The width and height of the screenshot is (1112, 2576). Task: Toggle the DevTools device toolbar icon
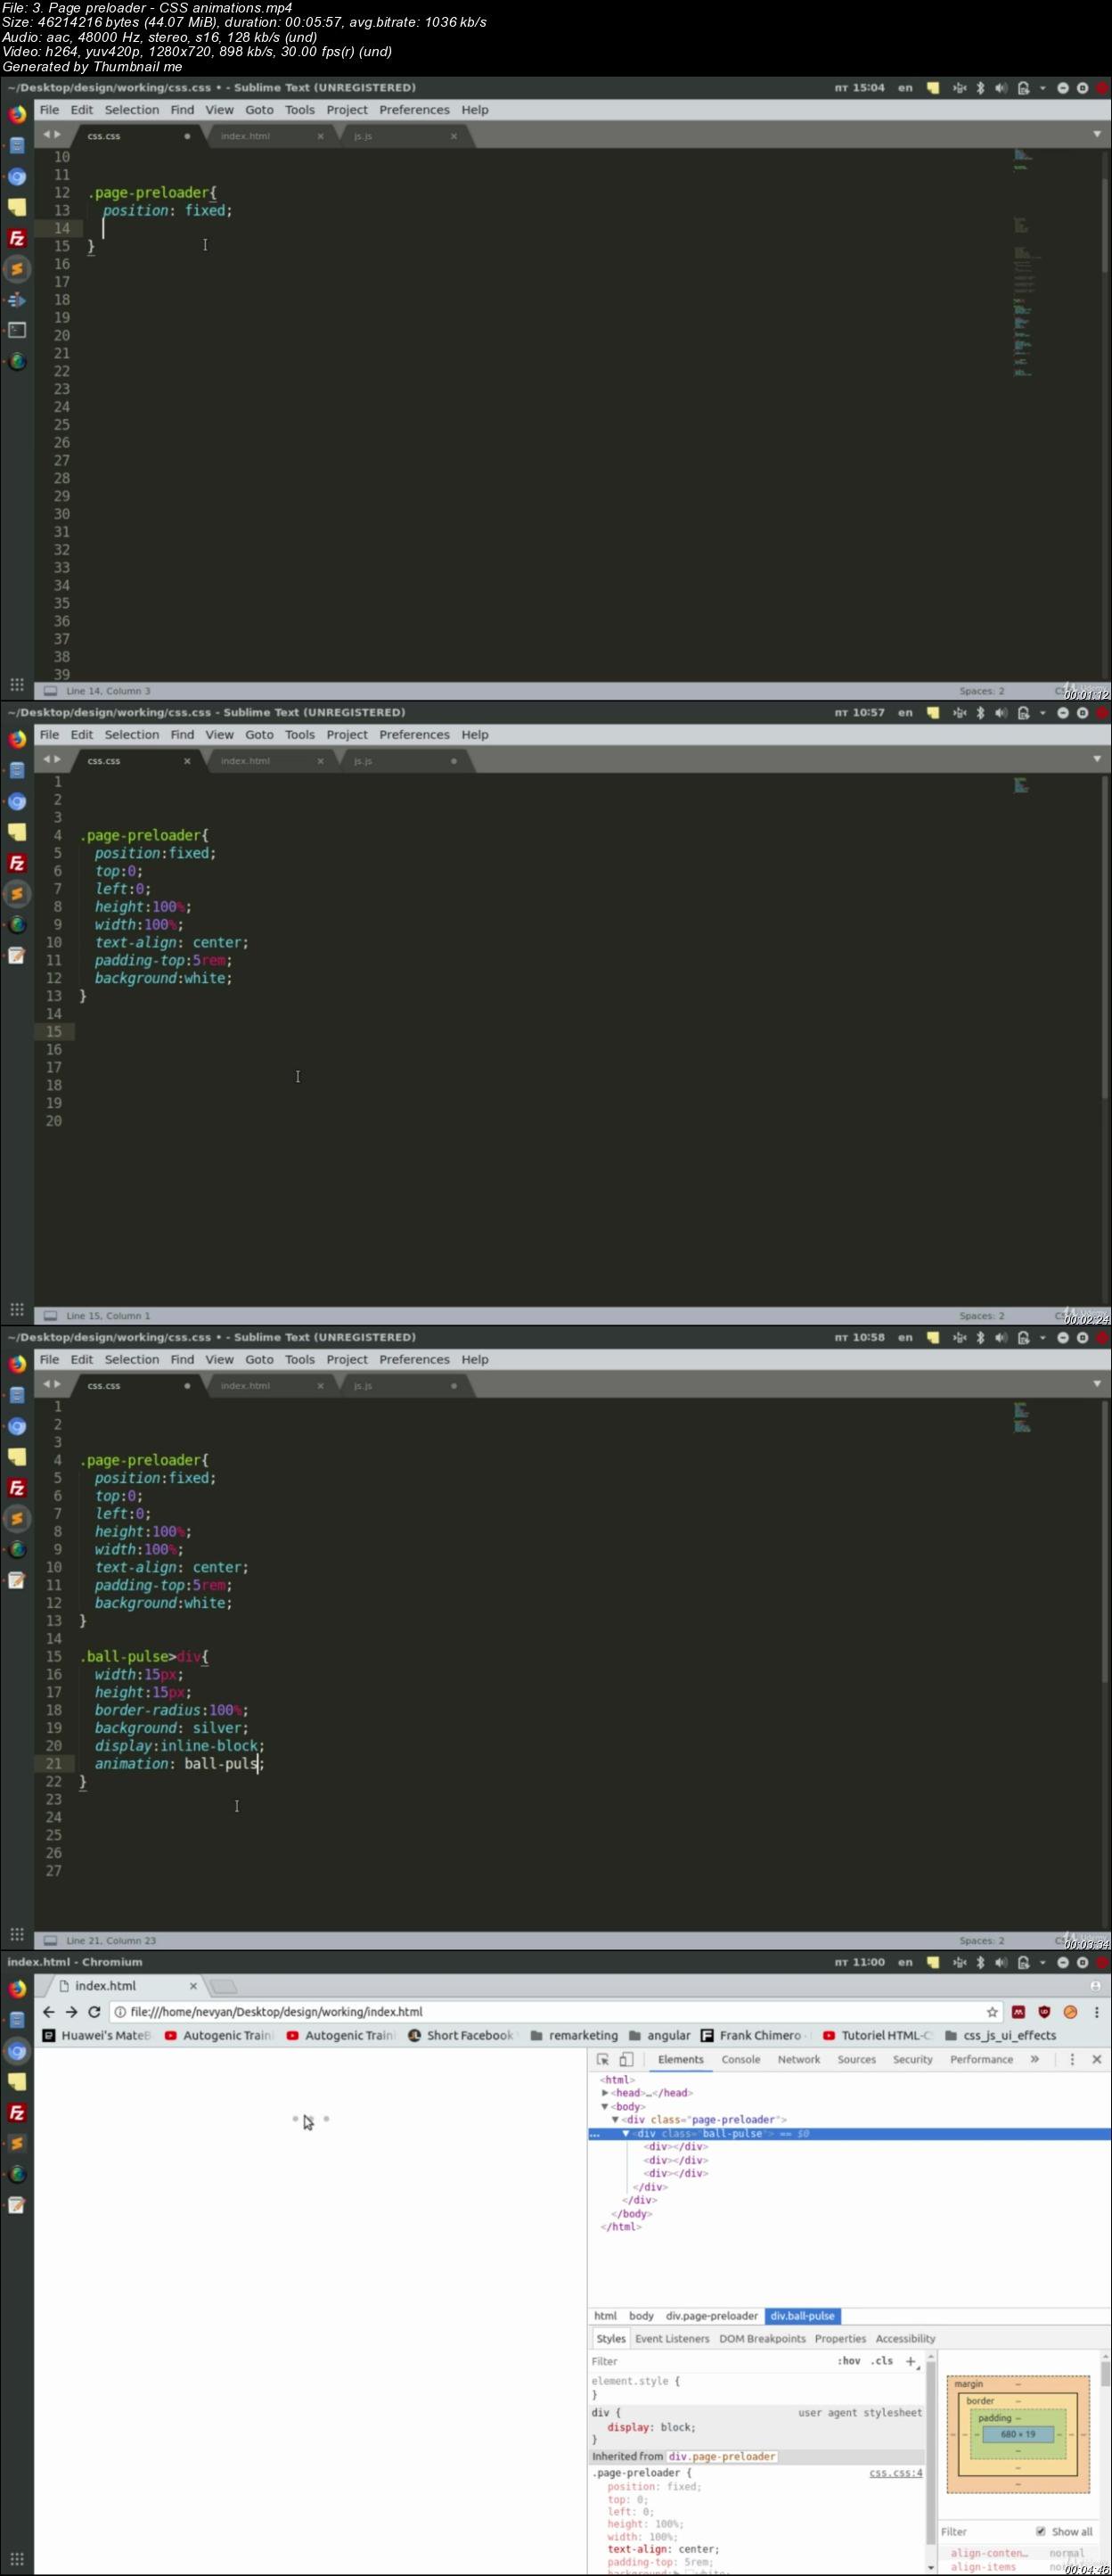point(626,2059)
